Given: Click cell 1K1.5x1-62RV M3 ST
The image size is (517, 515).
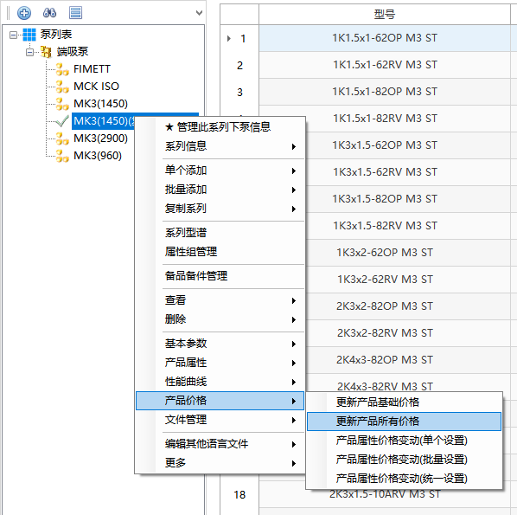Looking at the screenshot, I should (x=385, y=65).
